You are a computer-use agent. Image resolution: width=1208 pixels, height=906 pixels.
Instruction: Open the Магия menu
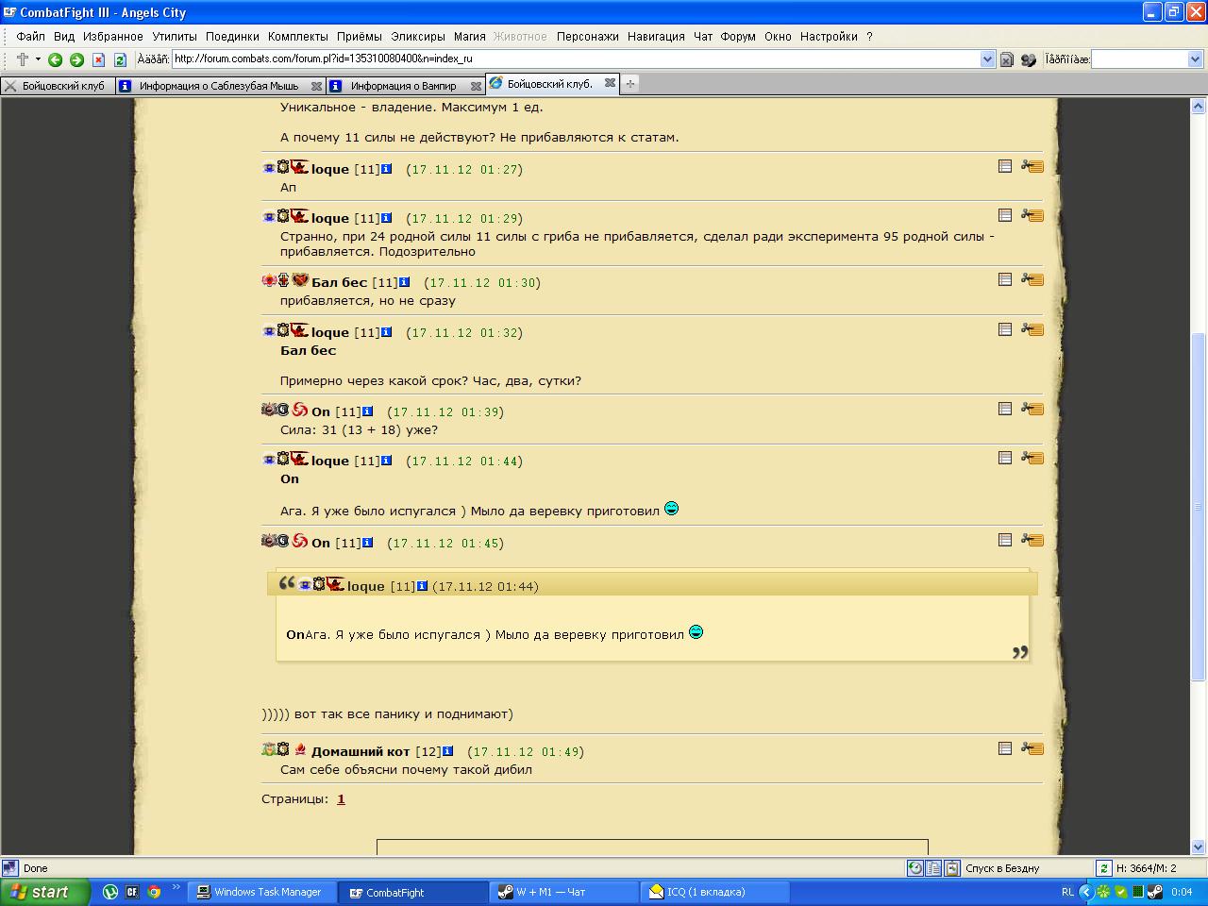469,37
